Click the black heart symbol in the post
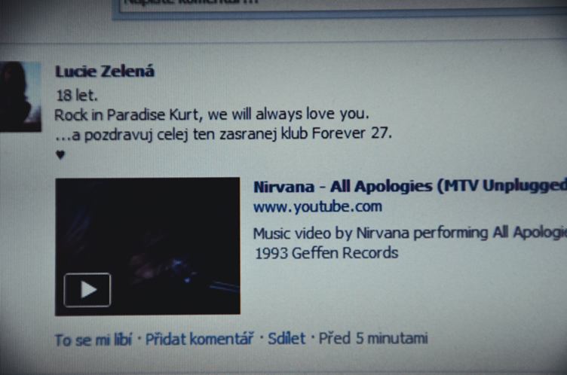567x375 pixels. pos(60,154)
